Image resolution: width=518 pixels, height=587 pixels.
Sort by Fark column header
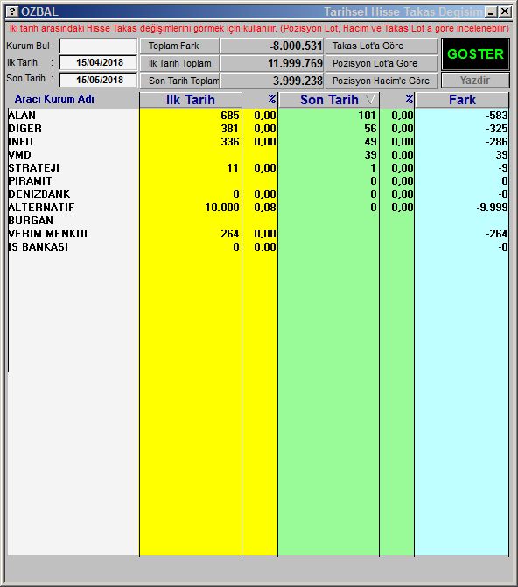[462, 100]
